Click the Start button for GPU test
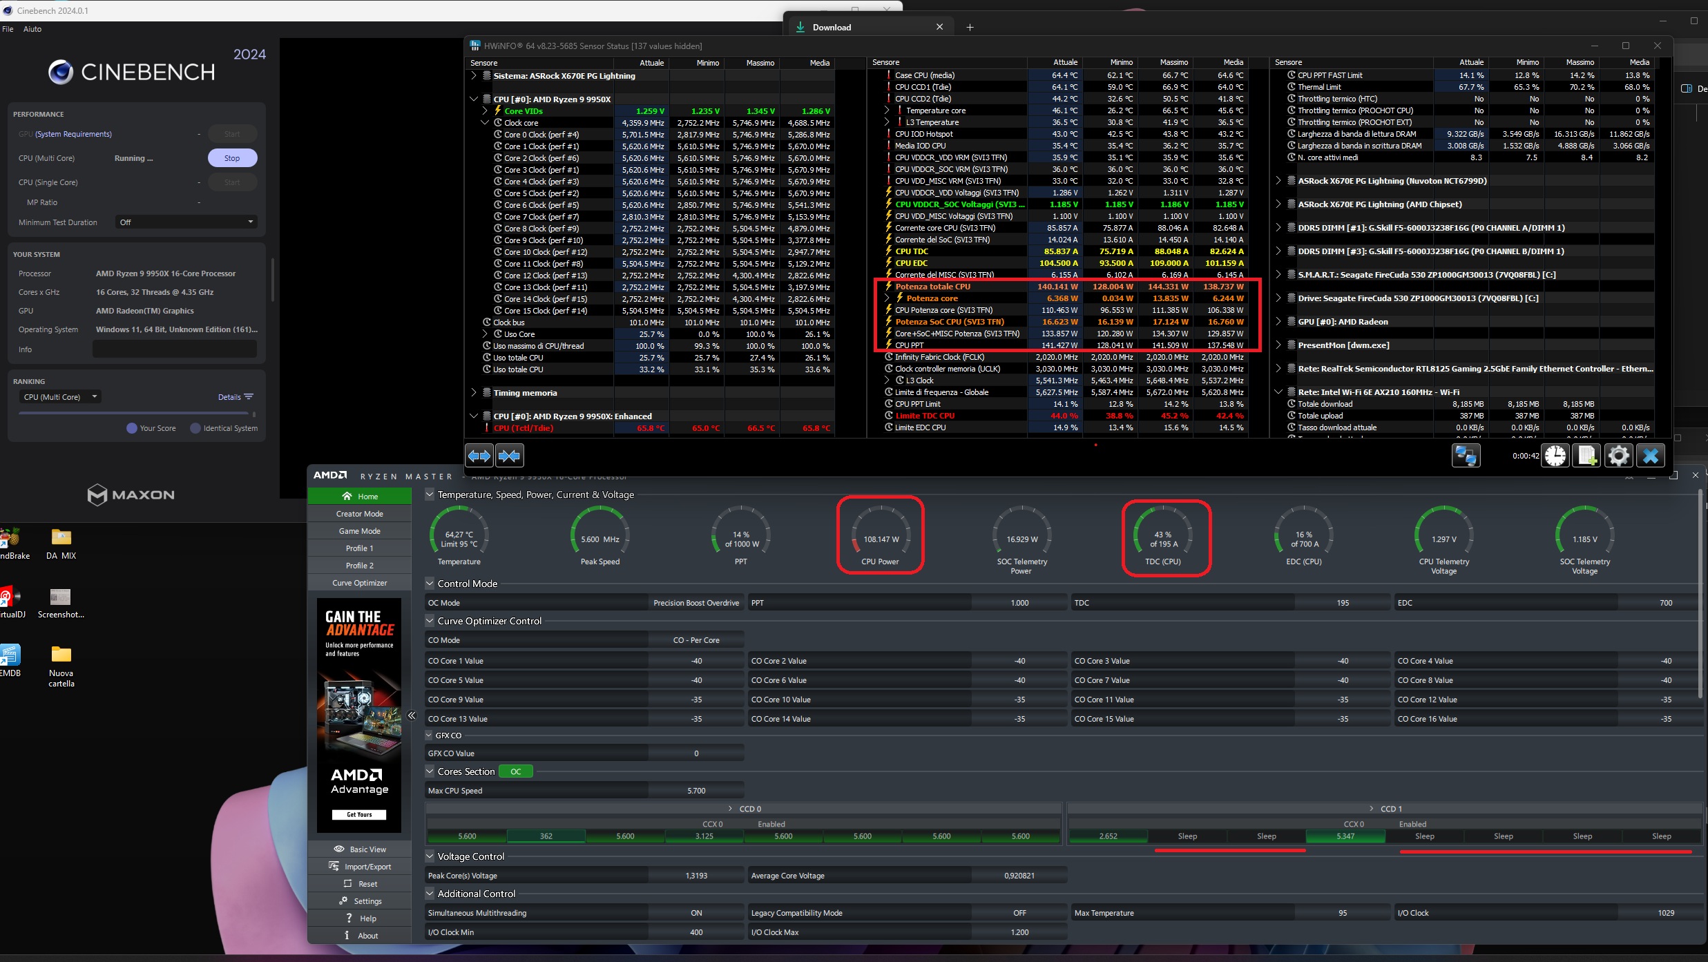This screenshot has height=962, width=1708. click(x=232, y=134)
